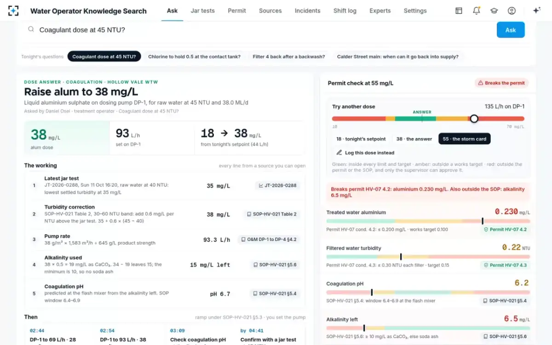Switch to the Ask tab
The width and height of the screenshot is (552, 345).
(x=172, y=11)
